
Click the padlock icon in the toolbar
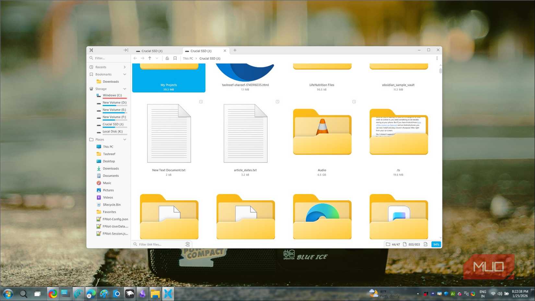(167, 58)
